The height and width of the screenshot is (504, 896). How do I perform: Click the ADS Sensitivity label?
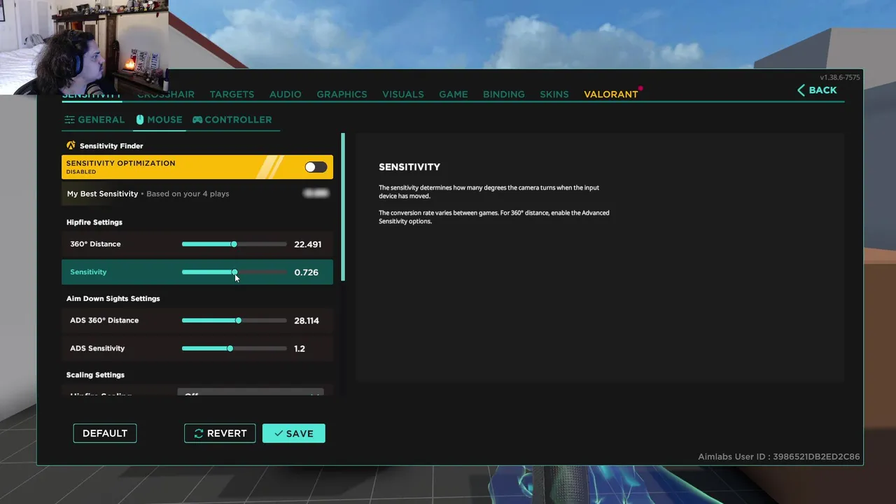click(97, 349)
